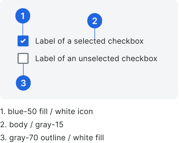Image resolution: width=179 pixels, height=143 pixels.
Task: Click the 'Label of a selected checkbox' text
Action: (x=89, y=41)
